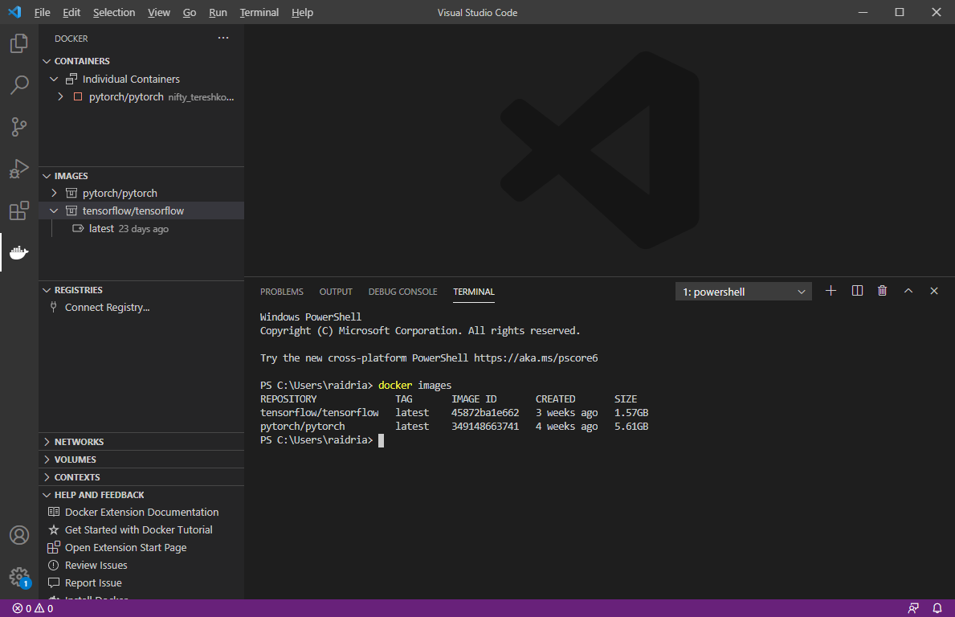Collapse Individual Containers tree node

[x=54, y=79]
